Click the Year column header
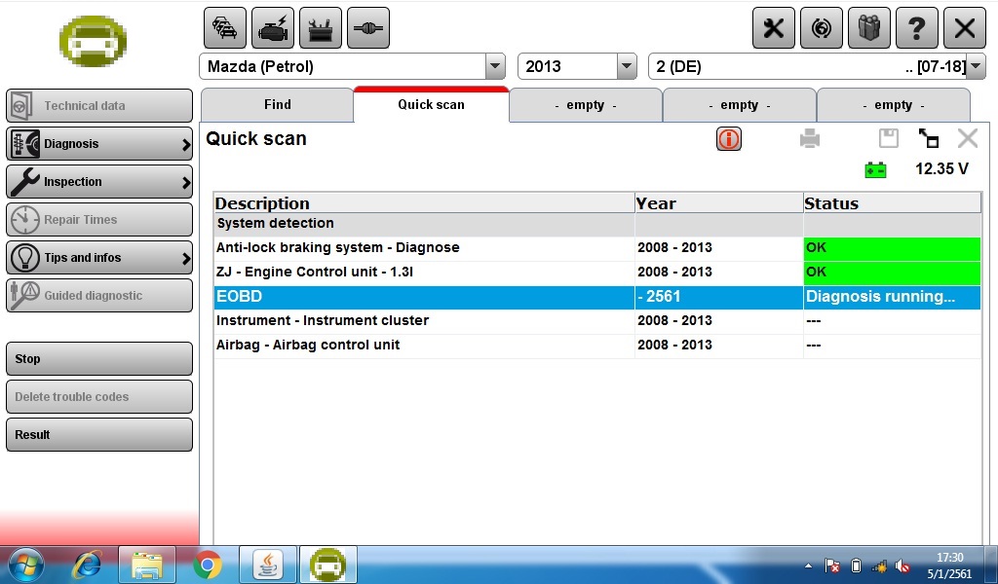The image size is (998, 584). pyautogui.click(x=719, y=203)
